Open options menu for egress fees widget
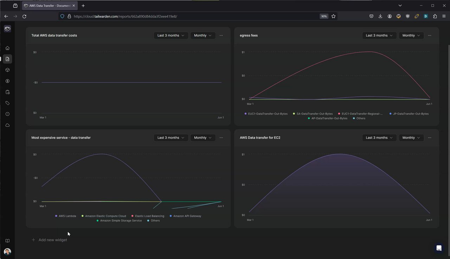Image resolution: width=450 pixels, height=259 pixels. pos(430,36)
